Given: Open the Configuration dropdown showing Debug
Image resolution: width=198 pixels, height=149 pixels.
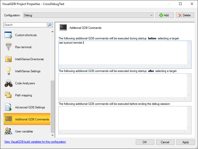Looking at the screenshot, I should (88, 15).
